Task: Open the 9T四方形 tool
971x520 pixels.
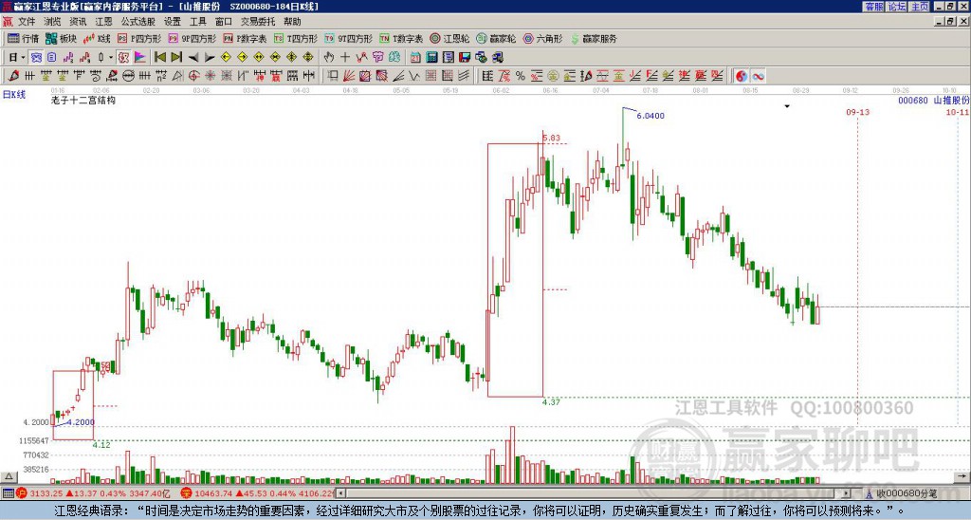Action: pos(349,38)
